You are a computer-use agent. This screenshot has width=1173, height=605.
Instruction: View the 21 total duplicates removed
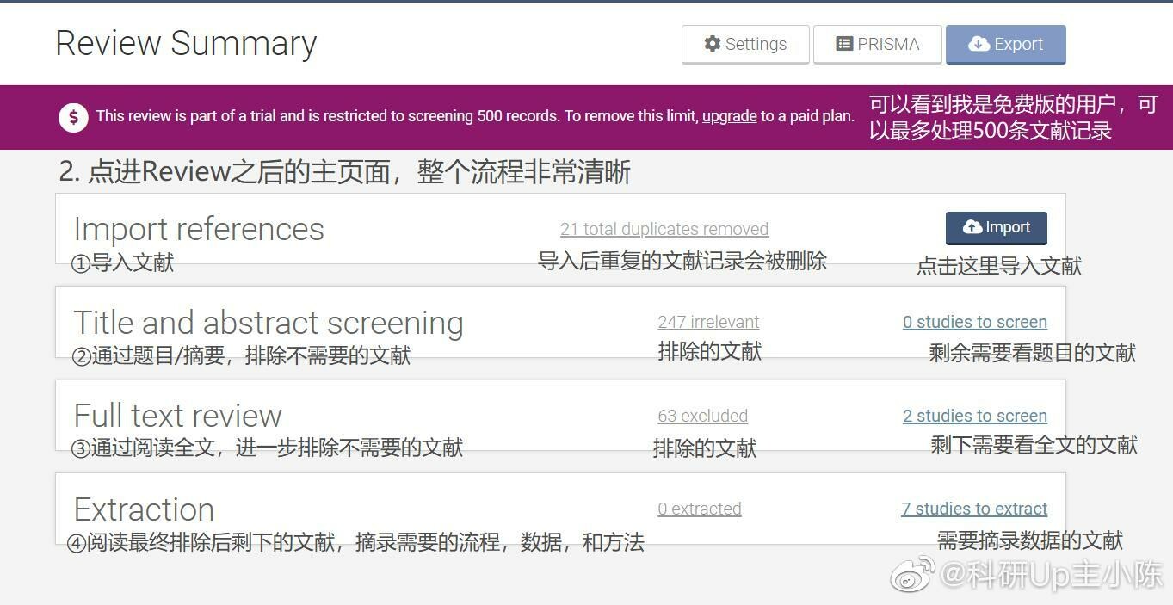(x=664, y=229)
